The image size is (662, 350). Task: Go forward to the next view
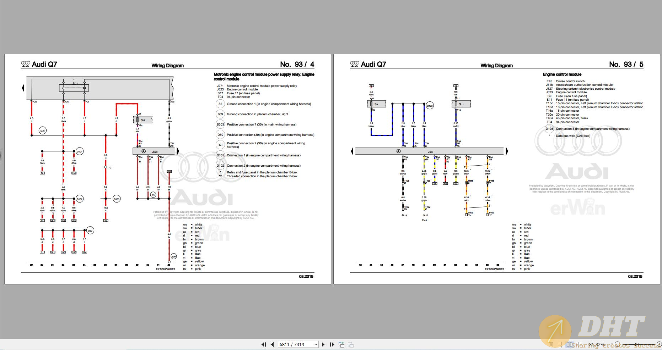coord(351,344)
